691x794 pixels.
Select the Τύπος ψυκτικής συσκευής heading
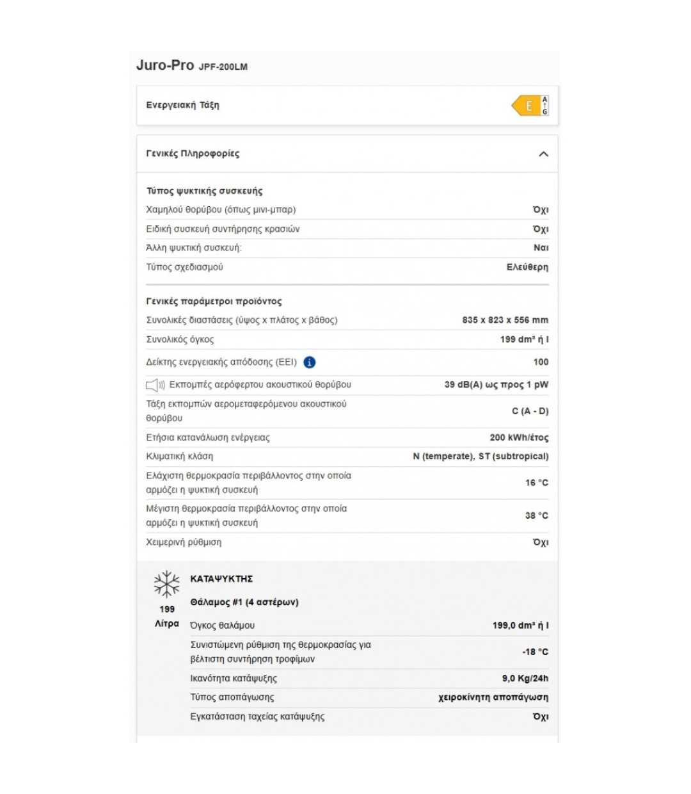point(204,191)
